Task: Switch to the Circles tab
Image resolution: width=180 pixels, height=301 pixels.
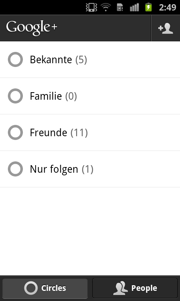Action: pyautogui.click(x=45, y=288)
